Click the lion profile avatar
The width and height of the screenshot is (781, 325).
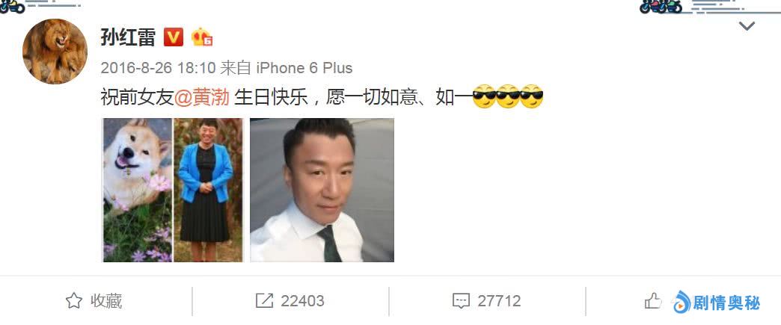55,52
